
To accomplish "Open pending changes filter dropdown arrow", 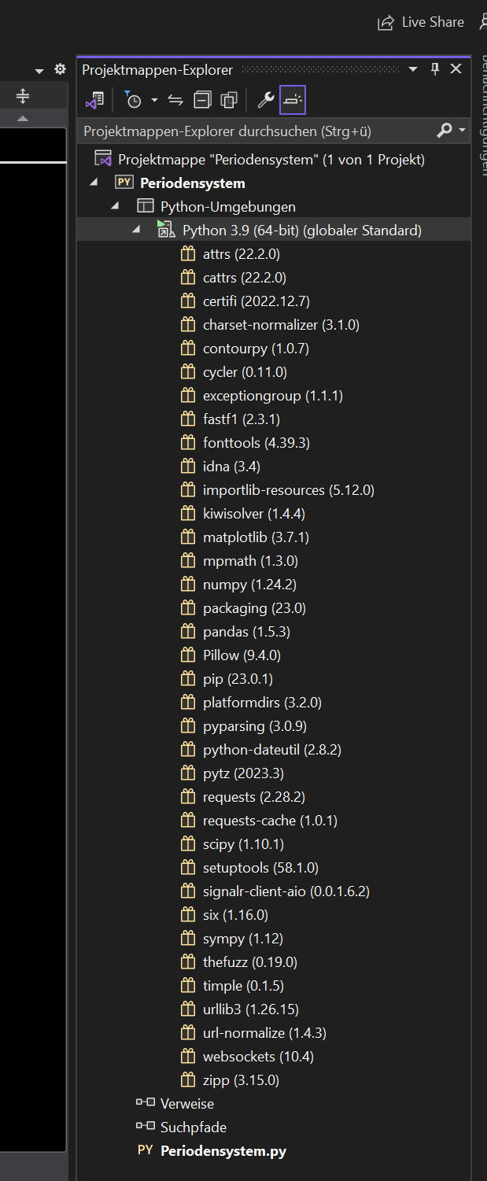I will 154,100.
